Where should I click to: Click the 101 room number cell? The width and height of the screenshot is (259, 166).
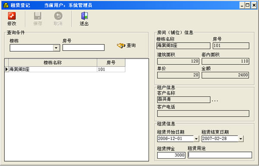111,69
